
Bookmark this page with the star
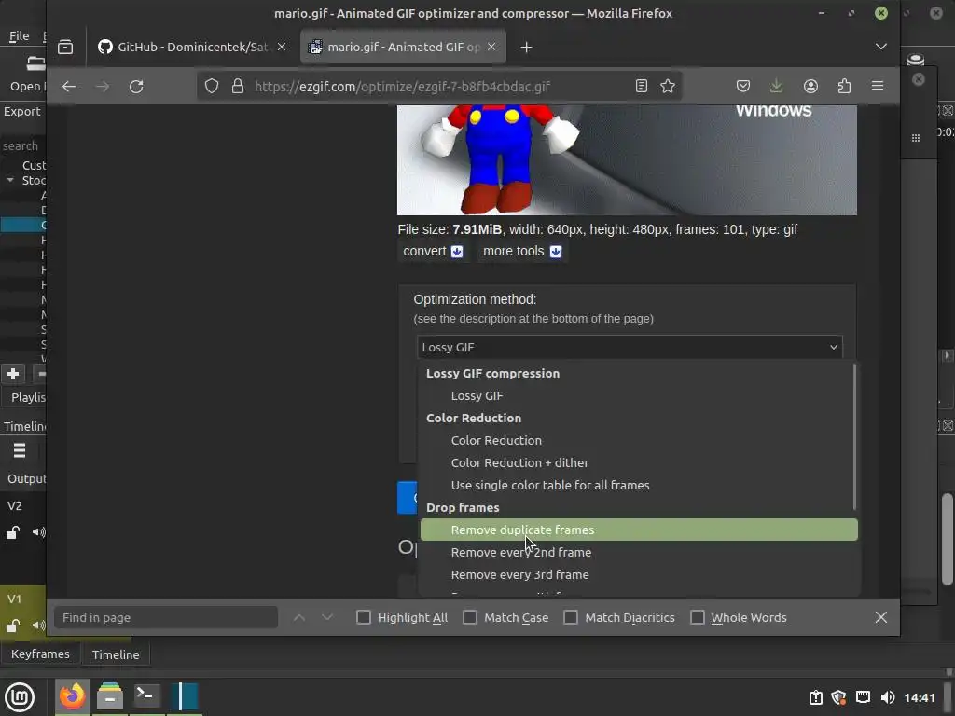coord(668,87)
